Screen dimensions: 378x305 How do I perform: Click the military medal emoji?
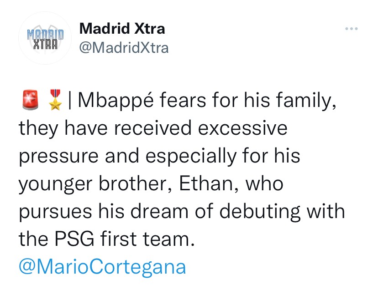pos(56,100)
